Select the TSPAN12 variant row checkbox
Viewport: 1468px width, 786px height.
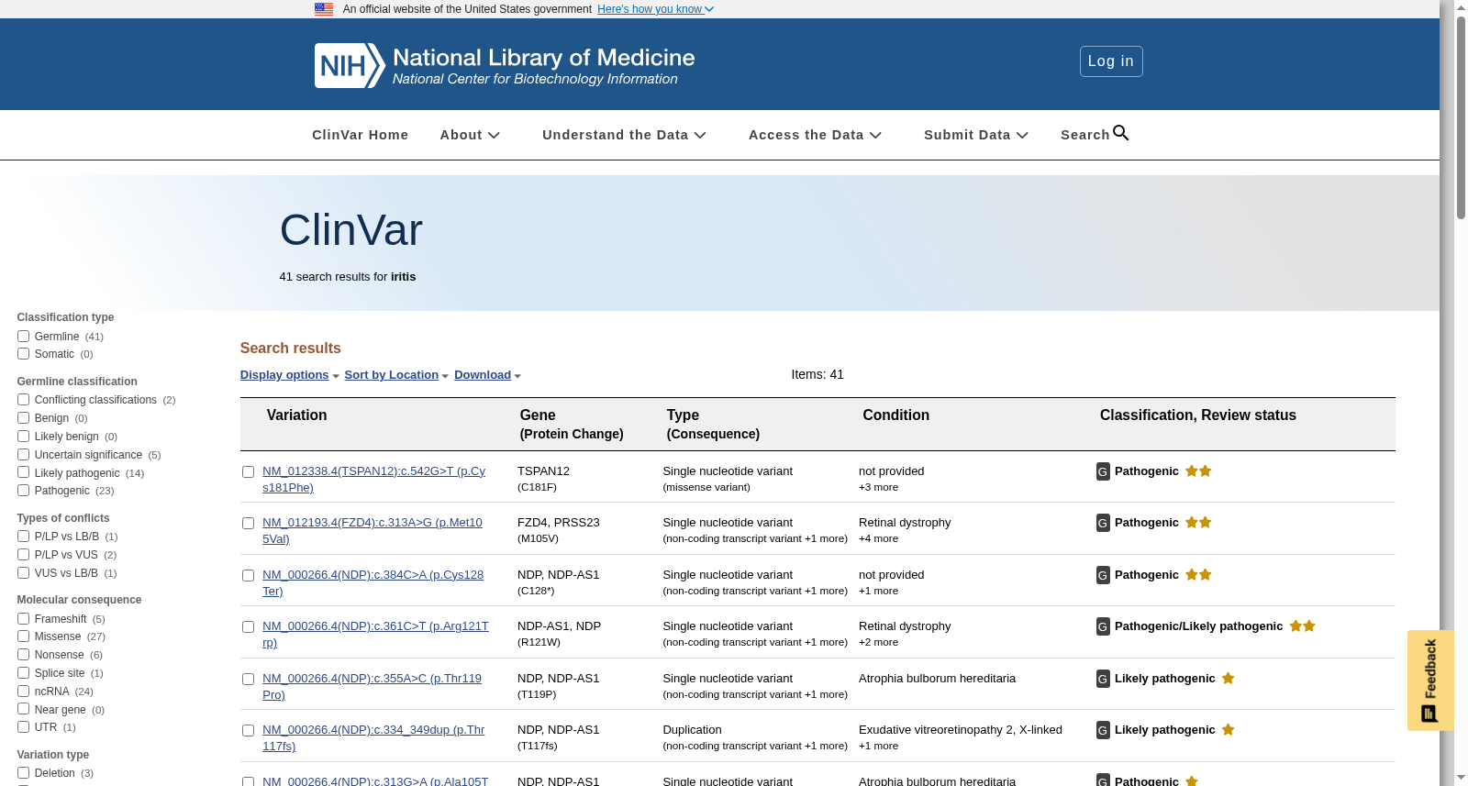pos(248,471)
